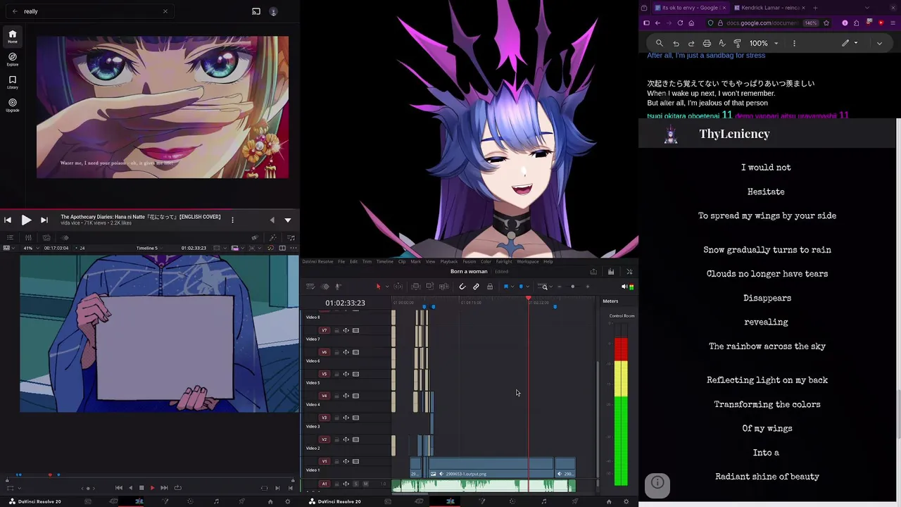Solo the A1 audio track

pyautogui.click(x=355, y=484)
